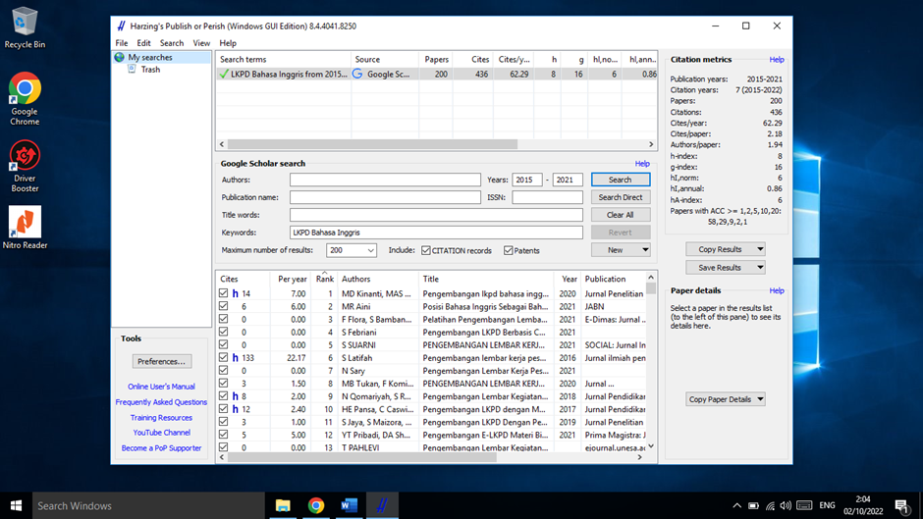Toggle the Patents checkbox
This screenshot has height=519, width=923.
508,251
